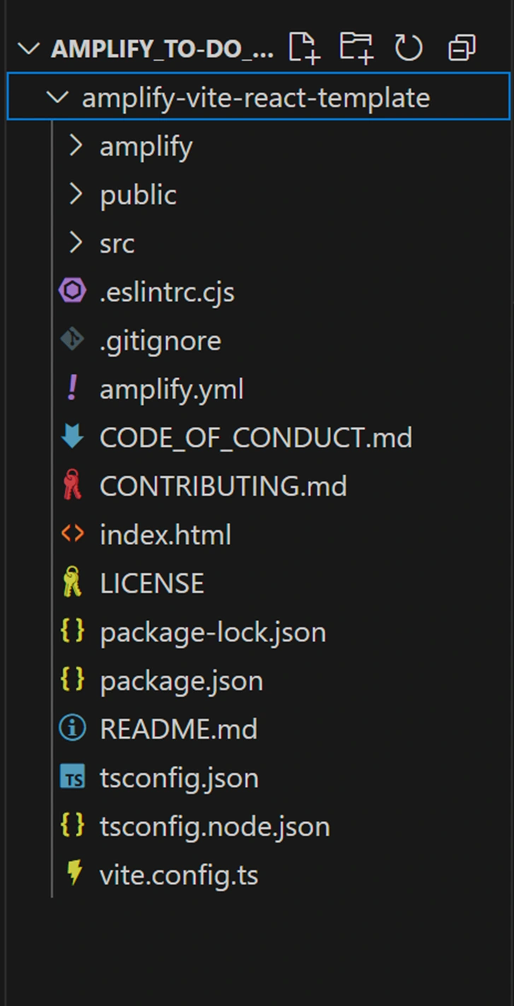Click the New Folder icon

356,48
